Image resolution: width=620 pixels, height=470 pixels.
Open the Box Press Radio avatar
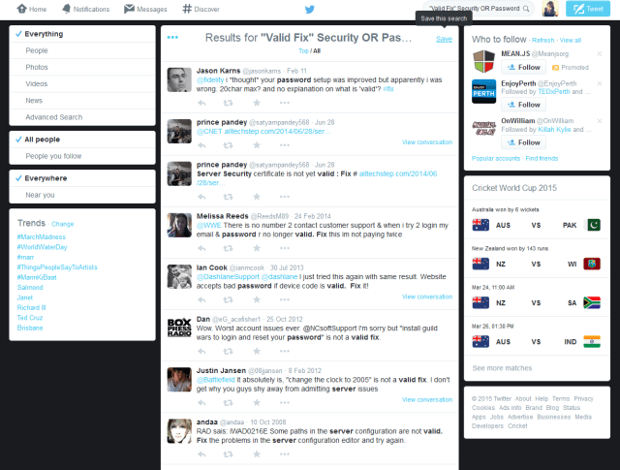(x=179, y=328)
